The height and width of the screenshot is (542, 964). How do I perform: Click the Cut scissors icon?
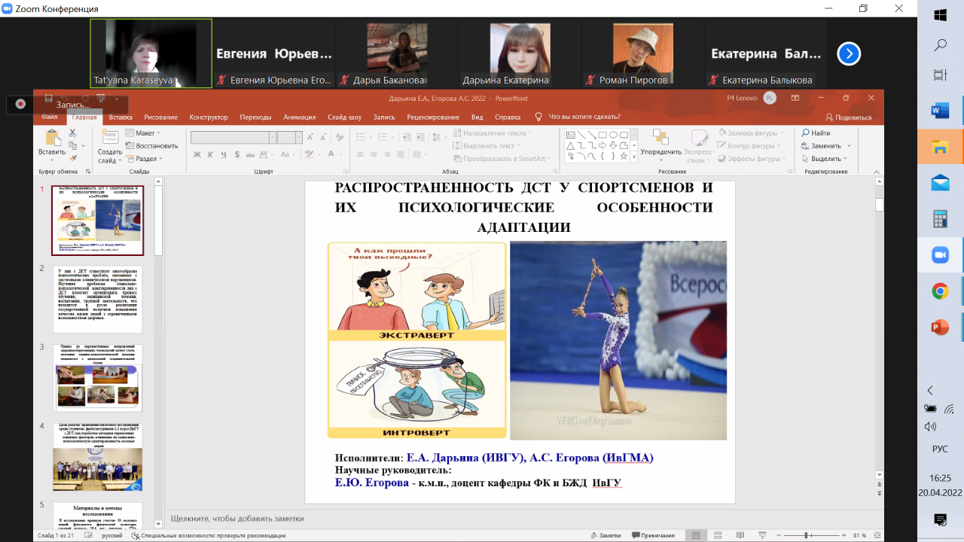73,133
